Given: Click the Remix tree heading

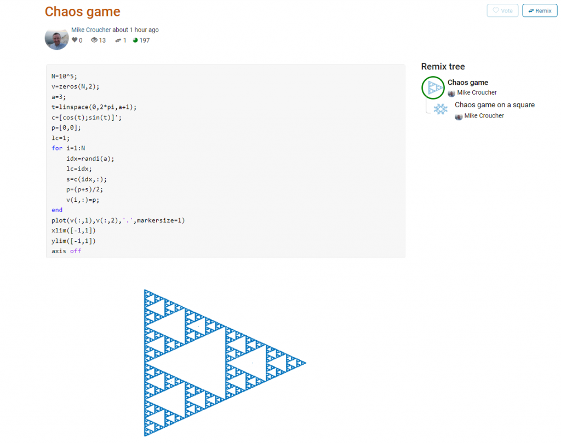Looking at the screenshot, I should (x=443, y=67).
